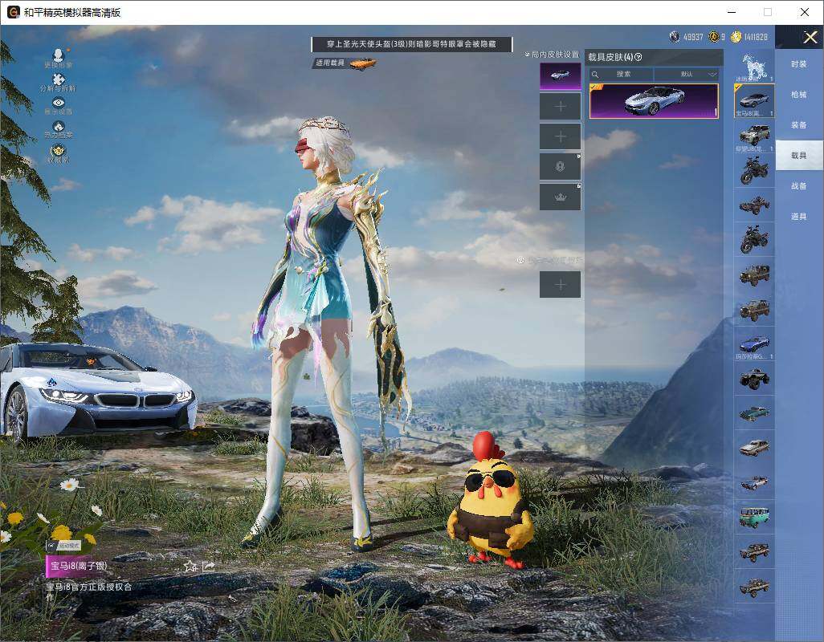Image resolution: width=824 pixels, height=642 pixels.
Task: Click the small tag above the BMW name
Action: [x=63, y=546]
